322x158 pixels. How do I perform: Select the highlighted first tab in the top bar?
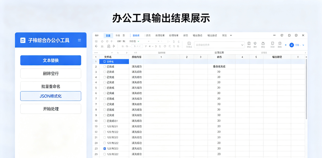coord(108,35)
